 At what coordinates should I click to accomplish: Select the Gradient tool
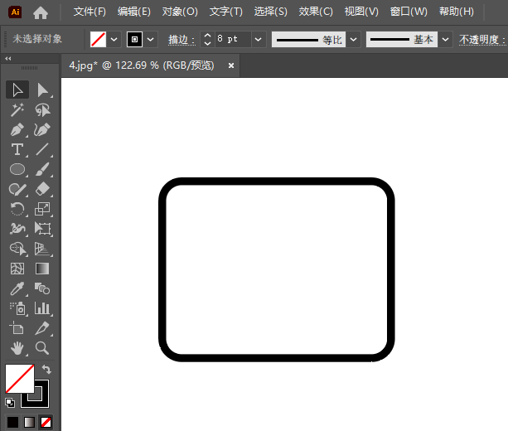(x=42, y=269)
